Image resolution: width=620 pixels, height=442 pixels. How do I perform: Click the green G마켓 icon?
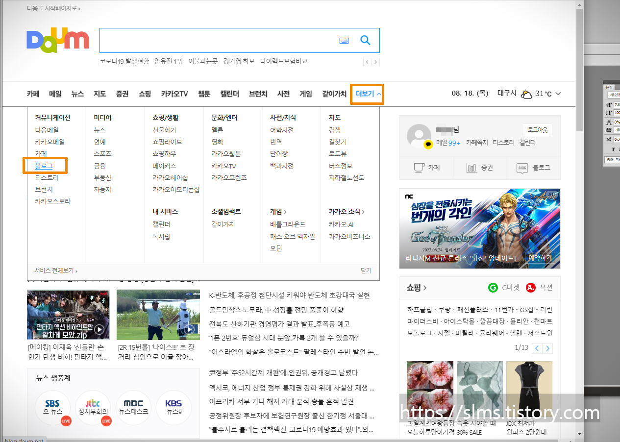tap(493, 288)
